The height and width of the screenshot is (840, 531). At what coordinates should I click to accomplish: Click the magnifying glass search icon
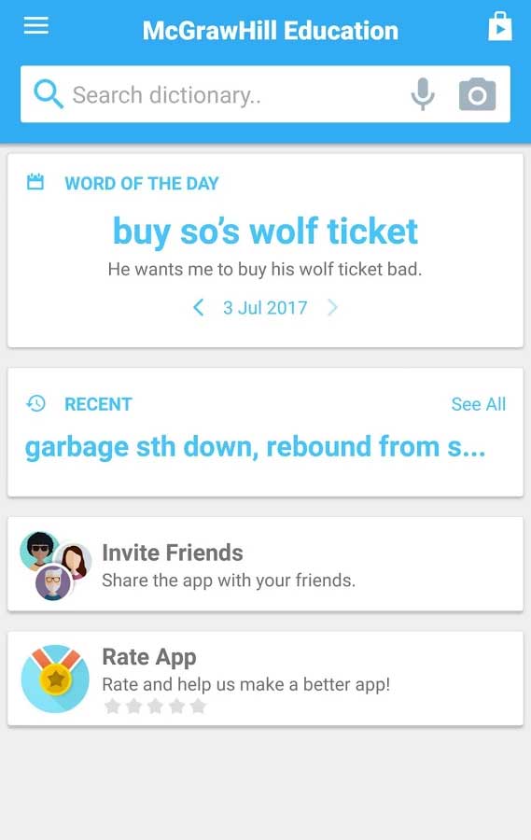click(x=49, y=94)
